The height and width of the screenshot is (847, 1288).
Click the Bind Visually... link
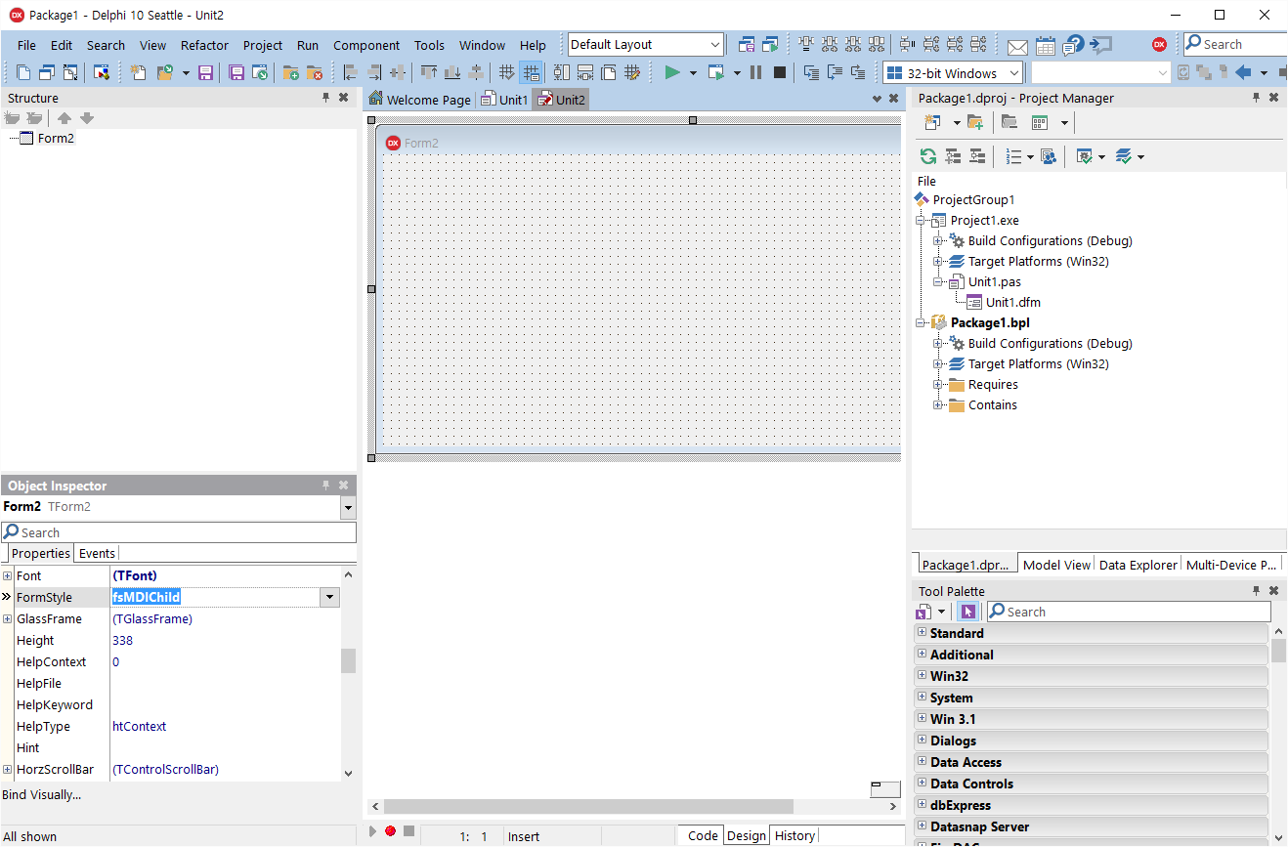tap(41, 794)
